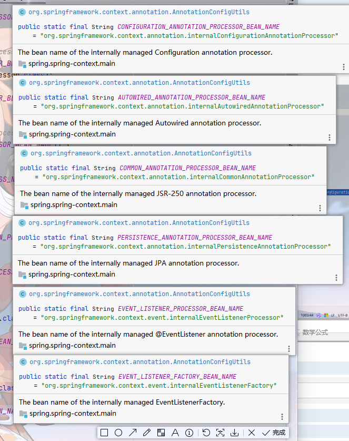Click the 1003:44 cursor position indicator

[307, 315]
